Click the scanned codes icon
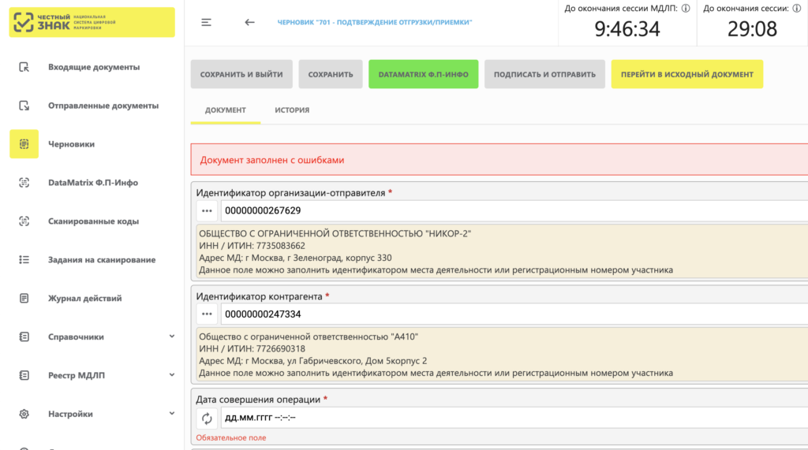 click(x=24, y=221)
